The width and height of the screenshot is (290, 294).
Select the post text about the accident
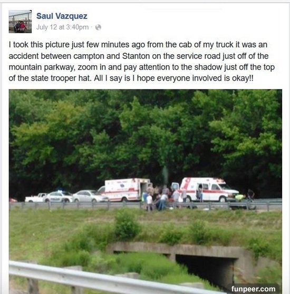[142, 61]
